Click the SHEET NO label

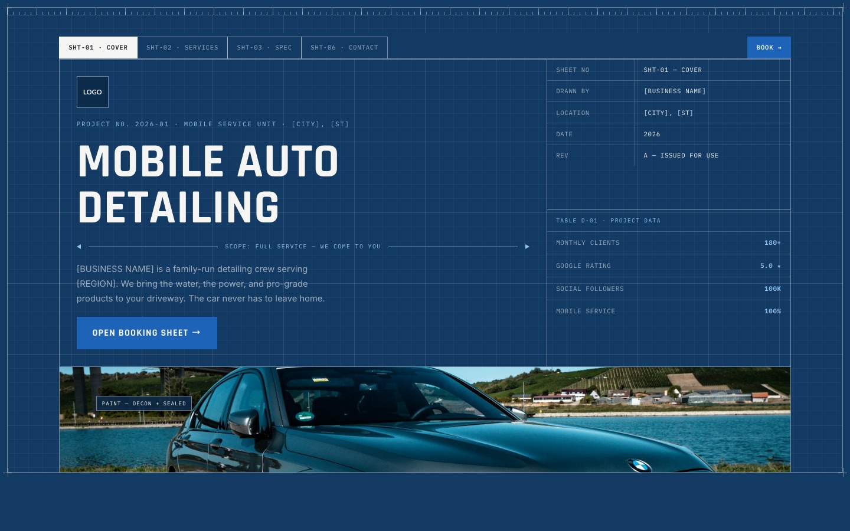pos(573,70)
